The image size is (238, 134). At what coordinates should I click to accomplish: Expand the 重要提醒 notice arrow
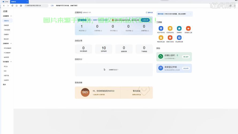[x=191, y=14]
